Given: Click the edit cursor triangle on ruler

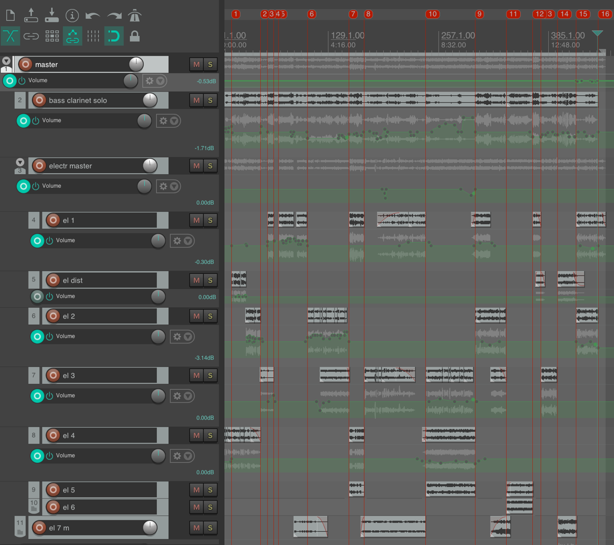Looking at the screenshot, I should coord(597,33).
